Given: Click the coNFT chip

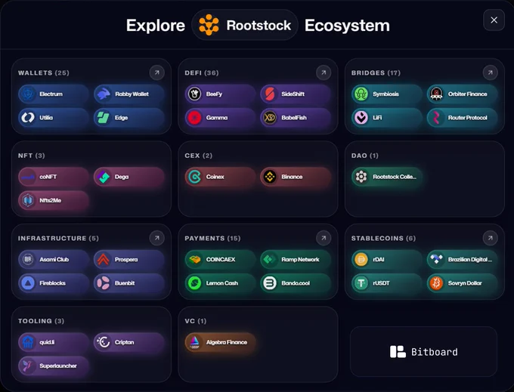Looking at the screenshot, I should (x=54, y=177).
